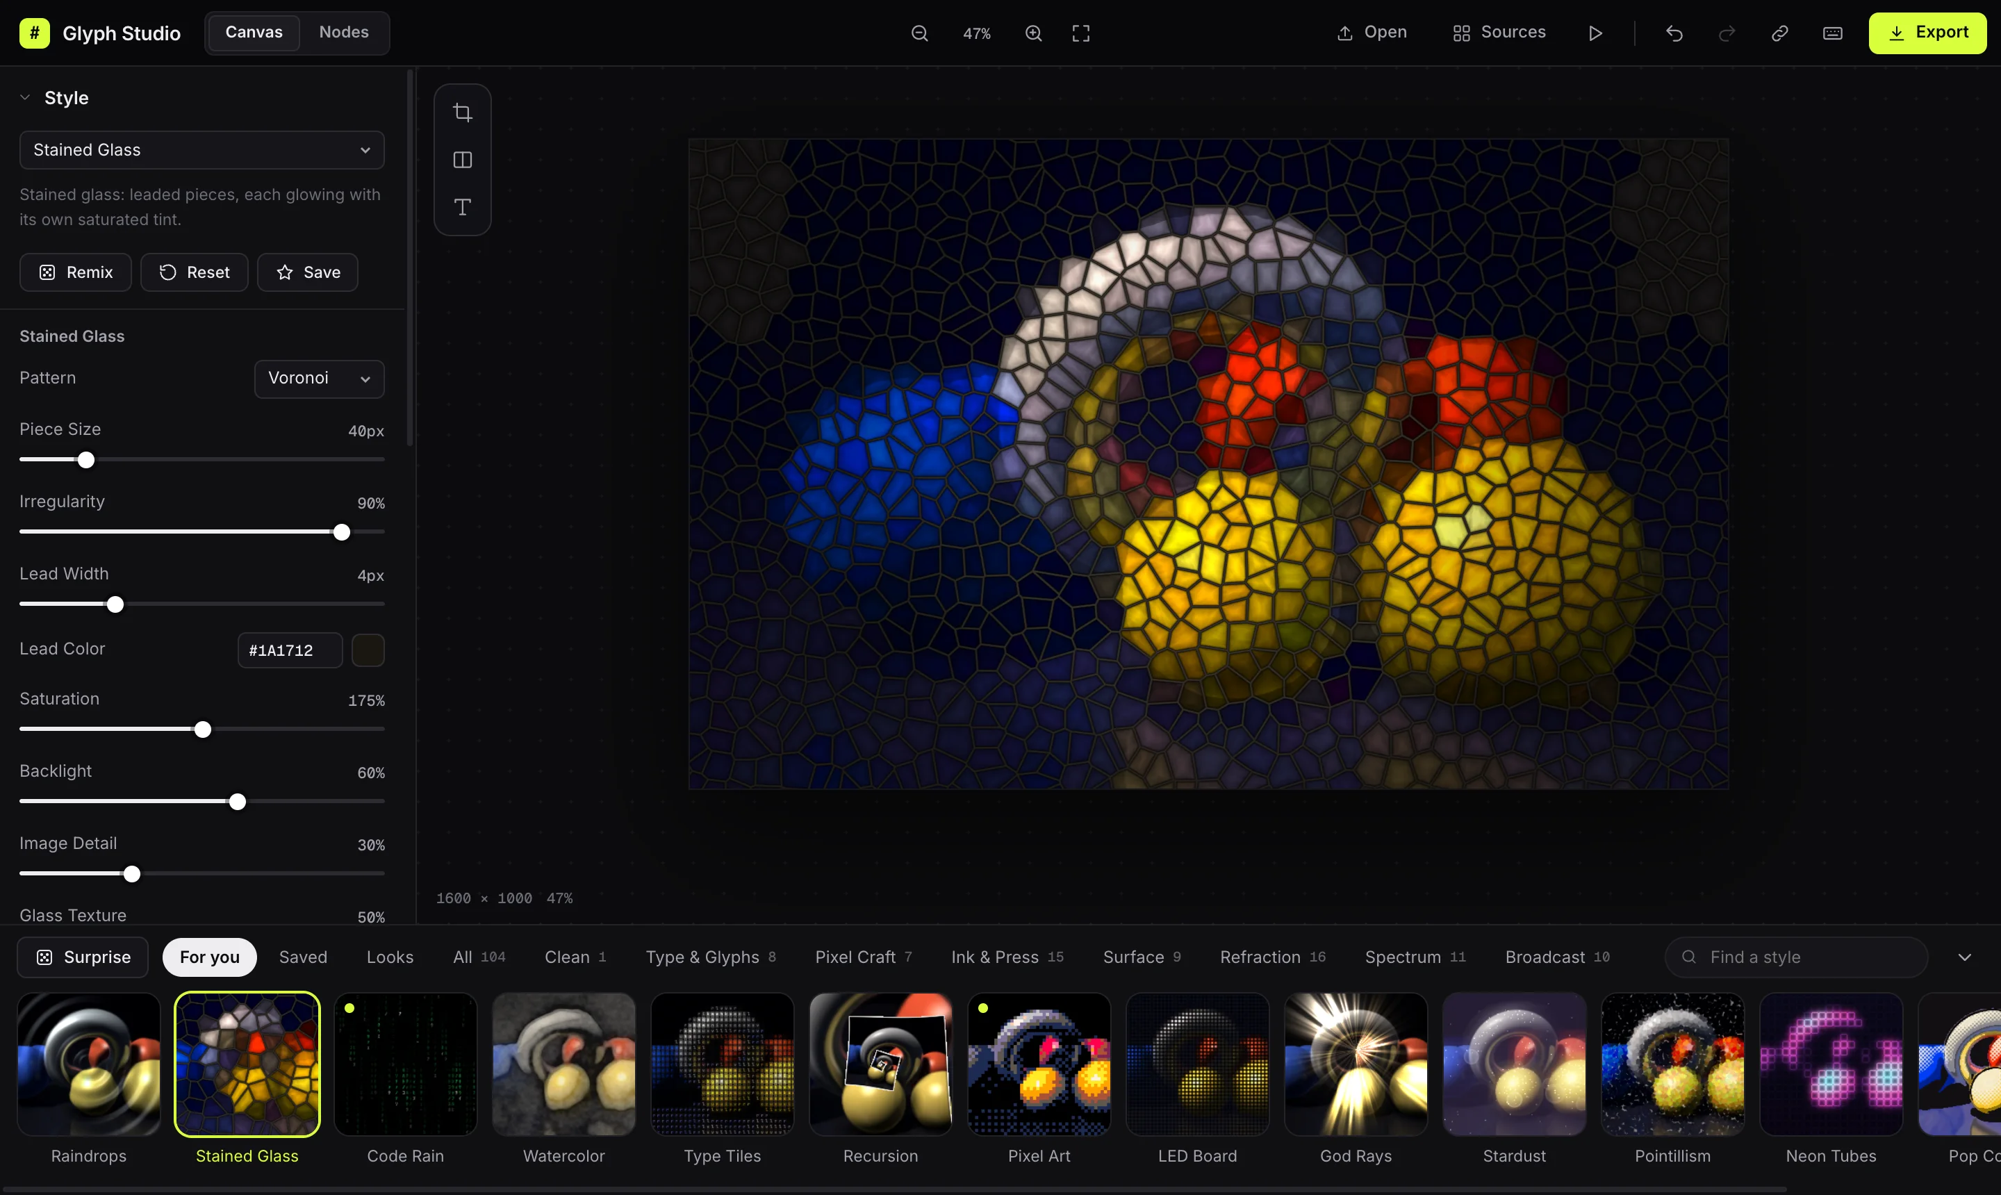
Task: Click the style strip horizontal scrollbar
Action: tap(894, 1189)
